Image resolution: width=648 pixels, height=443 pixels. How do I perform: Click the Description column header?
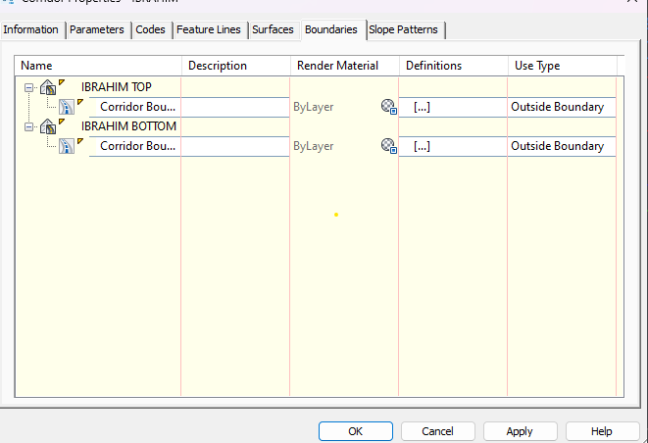coord(236,66)
